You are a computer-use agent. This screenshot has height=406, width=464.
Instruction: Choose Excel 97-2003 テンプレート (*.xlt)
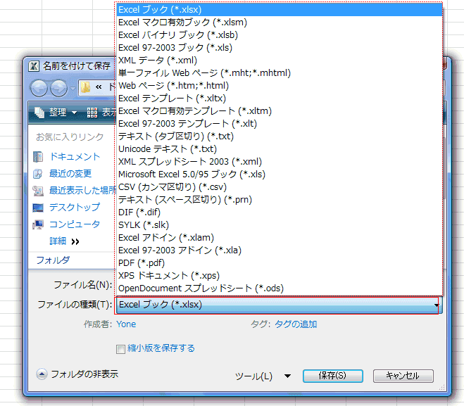(x=278, y=124)
